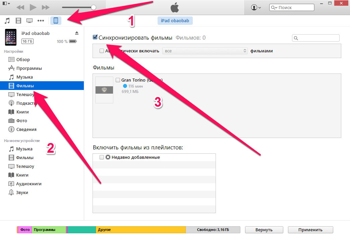Click the 16 ГБ capacity label

pyautogui.click(x=27, y=41)
